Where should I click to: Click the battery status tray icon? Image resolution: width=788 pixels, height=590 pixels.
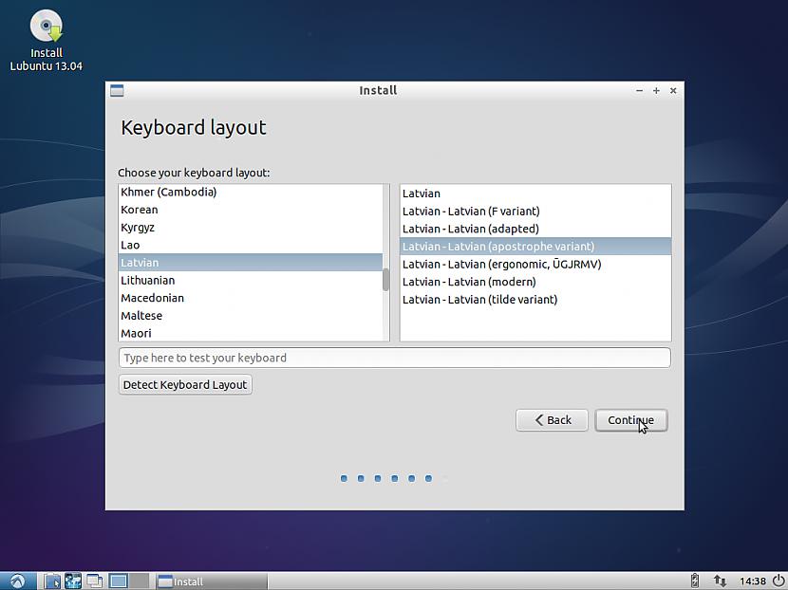pyautogui.click(x=695, y=581)
